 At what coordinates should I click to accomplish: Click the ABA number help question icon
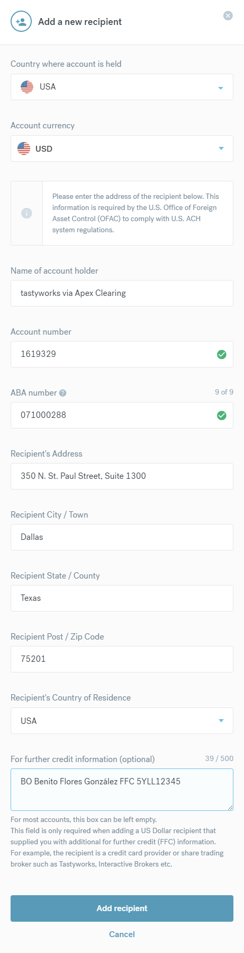tap(63, 393)
